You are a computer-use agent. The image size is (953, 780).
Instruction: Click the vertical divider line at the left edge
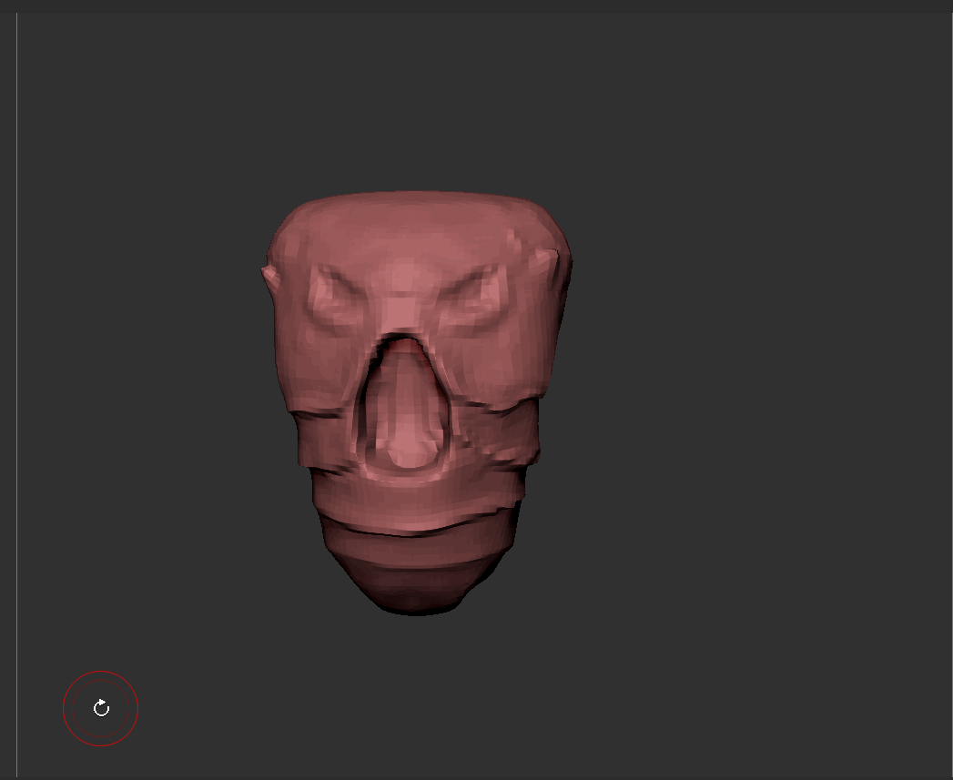pos(16,391)
